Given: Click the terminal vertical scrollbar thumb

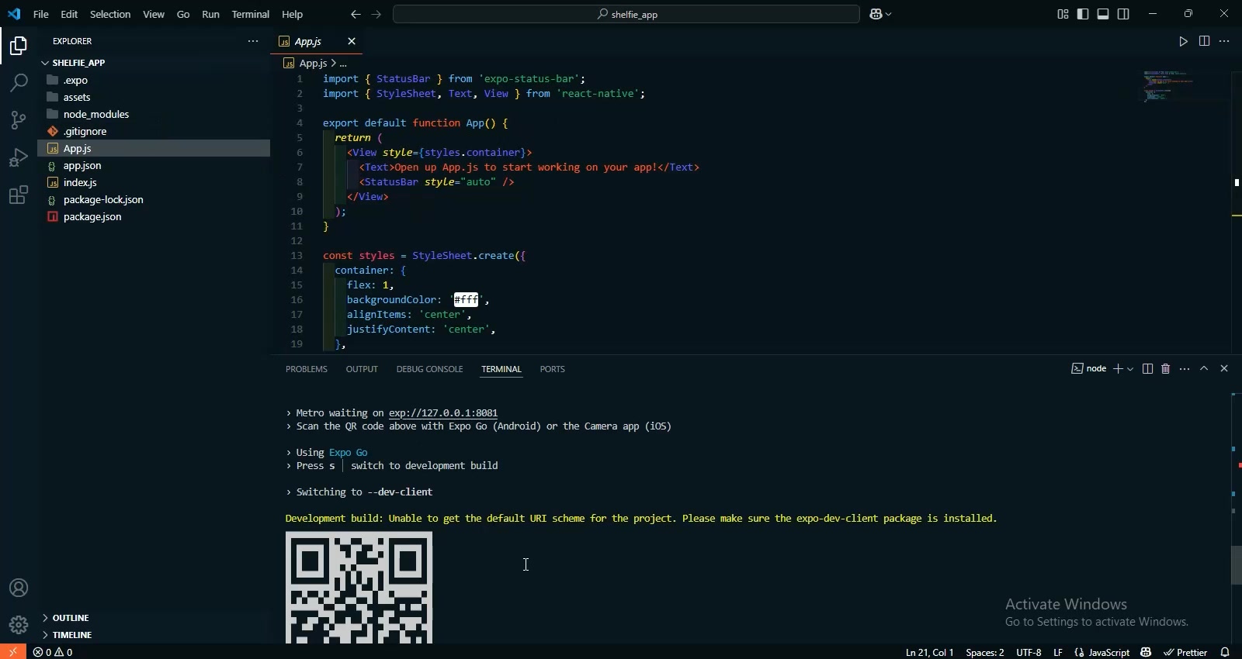Looking at the screenshot, I should tap(1237, 565).
